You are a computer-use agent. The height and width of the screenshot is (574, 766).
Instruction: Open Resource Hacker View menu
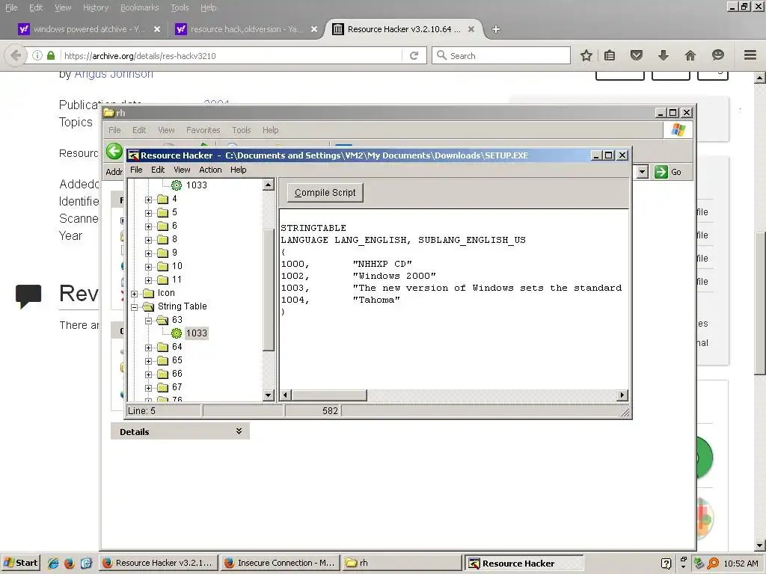pos(182,170)
